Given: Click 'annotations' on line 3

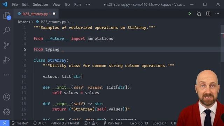Looking at the screenshot, I should (x=100, y=38).
